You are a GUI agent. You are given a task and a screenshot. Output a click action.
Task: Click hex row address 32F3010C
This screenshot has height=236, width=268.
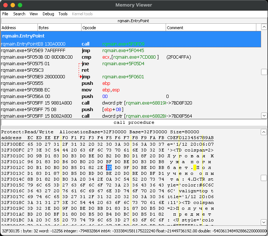[x=13, y=156]
